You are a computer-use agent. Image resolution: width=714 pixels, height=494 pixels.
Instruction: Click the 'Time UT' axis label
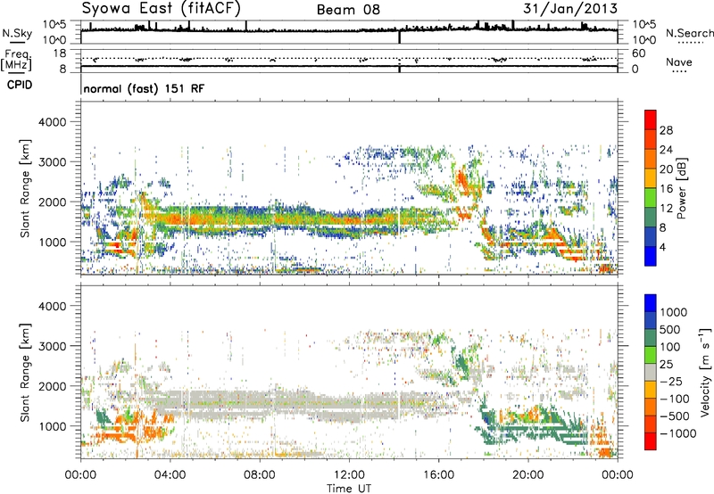349,489
